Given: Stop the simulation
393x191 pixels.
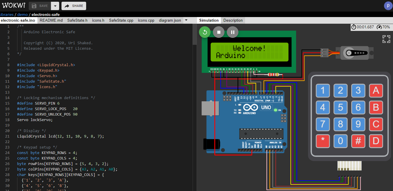Looking at the screenshot, I should 219,32.
